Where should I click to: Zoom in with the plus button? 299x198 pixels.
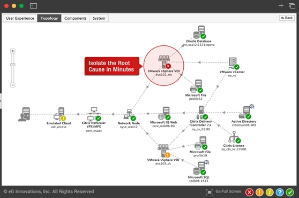point(12,51)
